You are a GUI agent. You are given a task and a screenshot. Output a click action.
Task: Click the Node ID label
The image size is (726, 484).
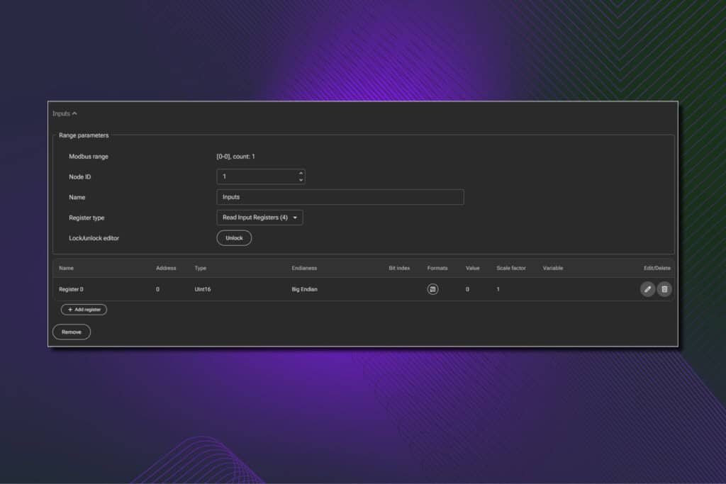pos(79,176)
